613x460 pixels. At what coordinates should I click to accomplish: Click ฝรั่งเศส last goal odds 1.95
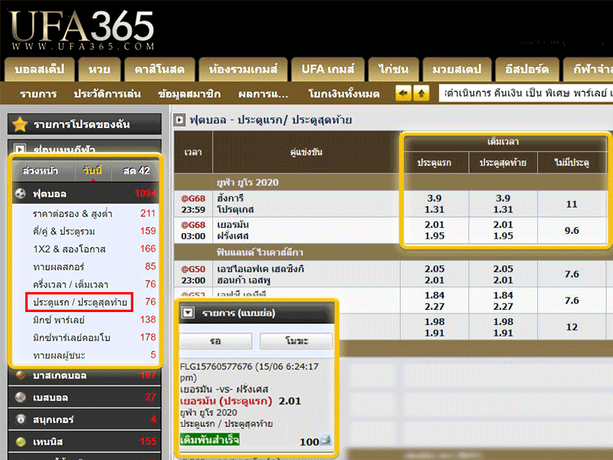click(x=503, y=236)
